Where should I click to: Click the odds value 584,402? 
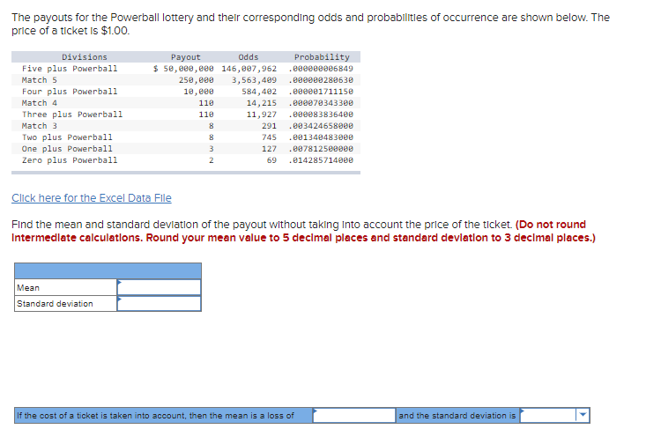pyautogui.click(x=259, y=91)
